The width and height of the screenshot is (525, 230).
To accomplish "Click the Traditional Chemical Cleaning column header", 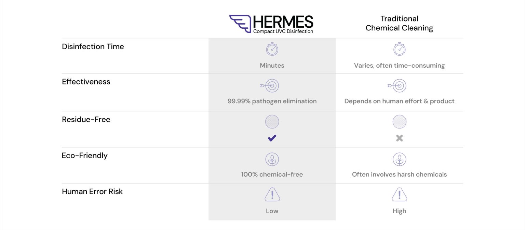I will (x=399, y=23).
